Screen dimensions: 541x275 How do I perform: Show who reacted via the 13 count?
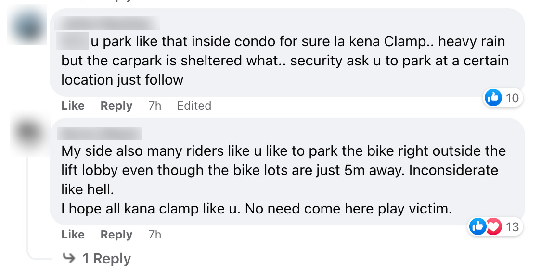(513, 227)
